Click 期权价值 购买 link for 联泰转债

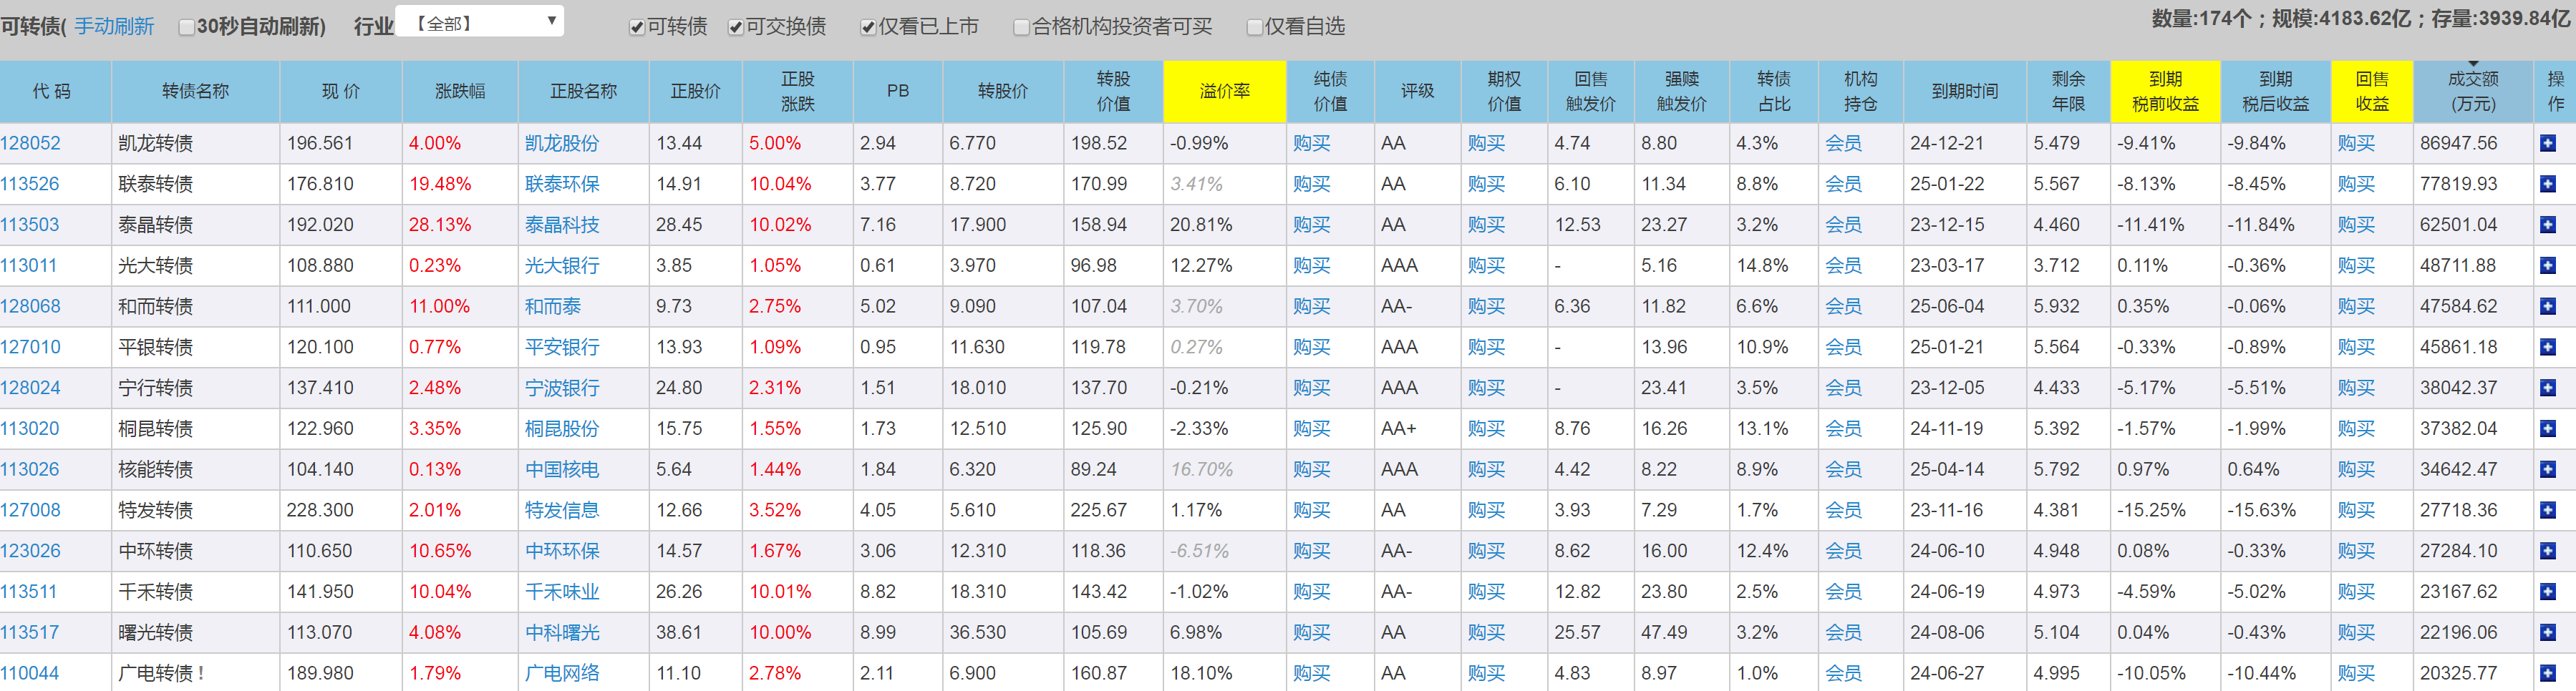click(x=1486, y=185)
